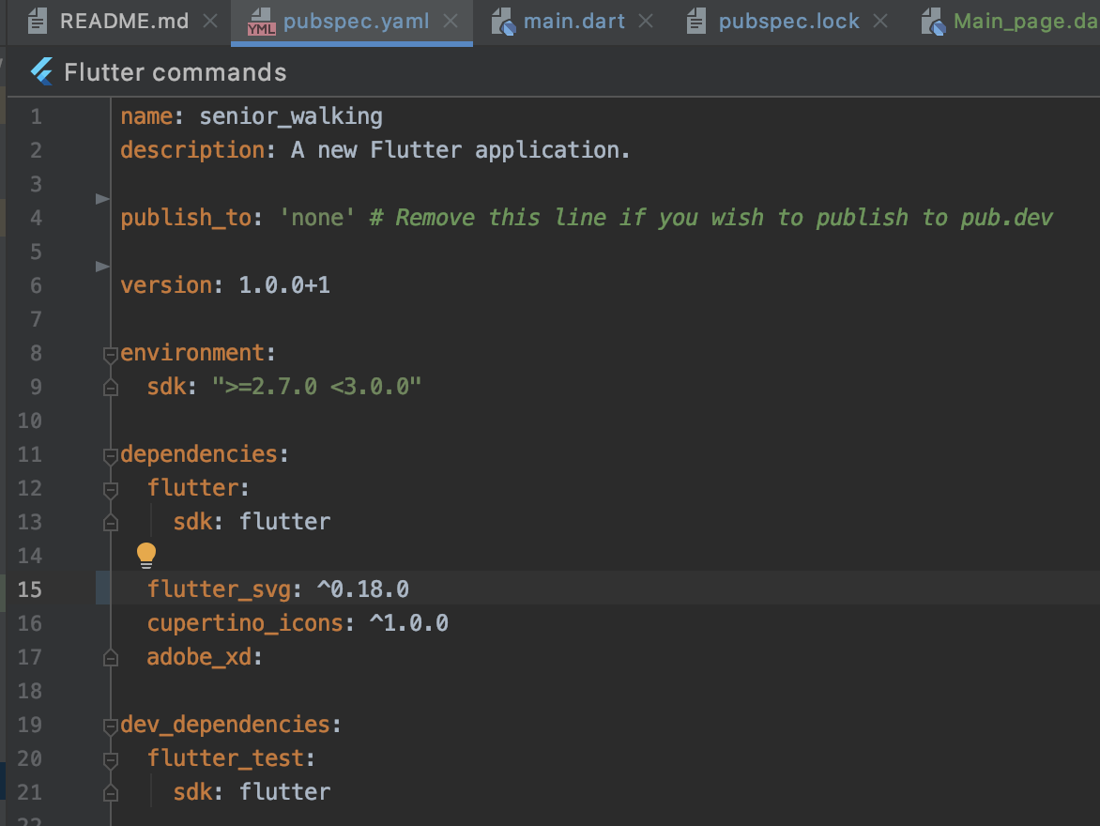The width and height of the screenshot is (1100, 826).
Task: Collapse the dev_dependencies block fold marker
Action: pos(110,727)
